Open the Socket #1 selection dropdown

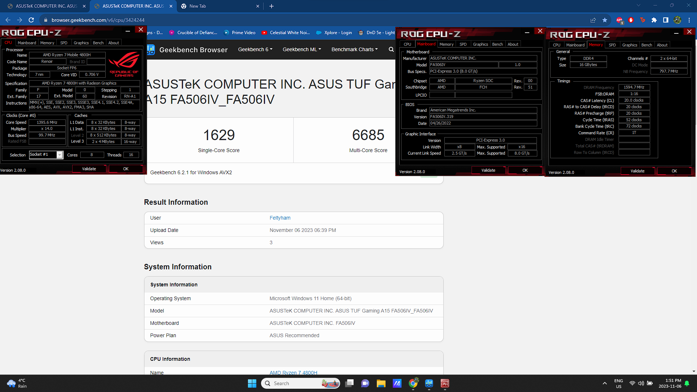(x=60, y=155)
